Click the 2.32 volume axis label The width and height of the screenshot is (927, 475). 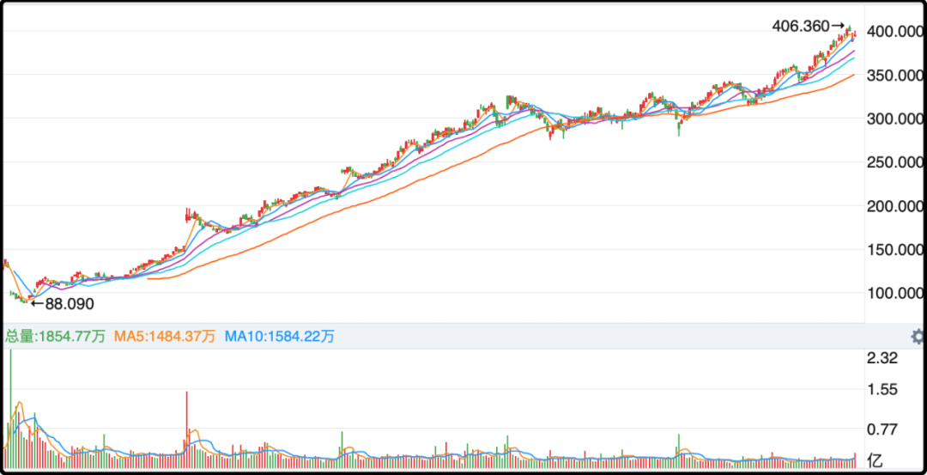[x=882, y=358]
